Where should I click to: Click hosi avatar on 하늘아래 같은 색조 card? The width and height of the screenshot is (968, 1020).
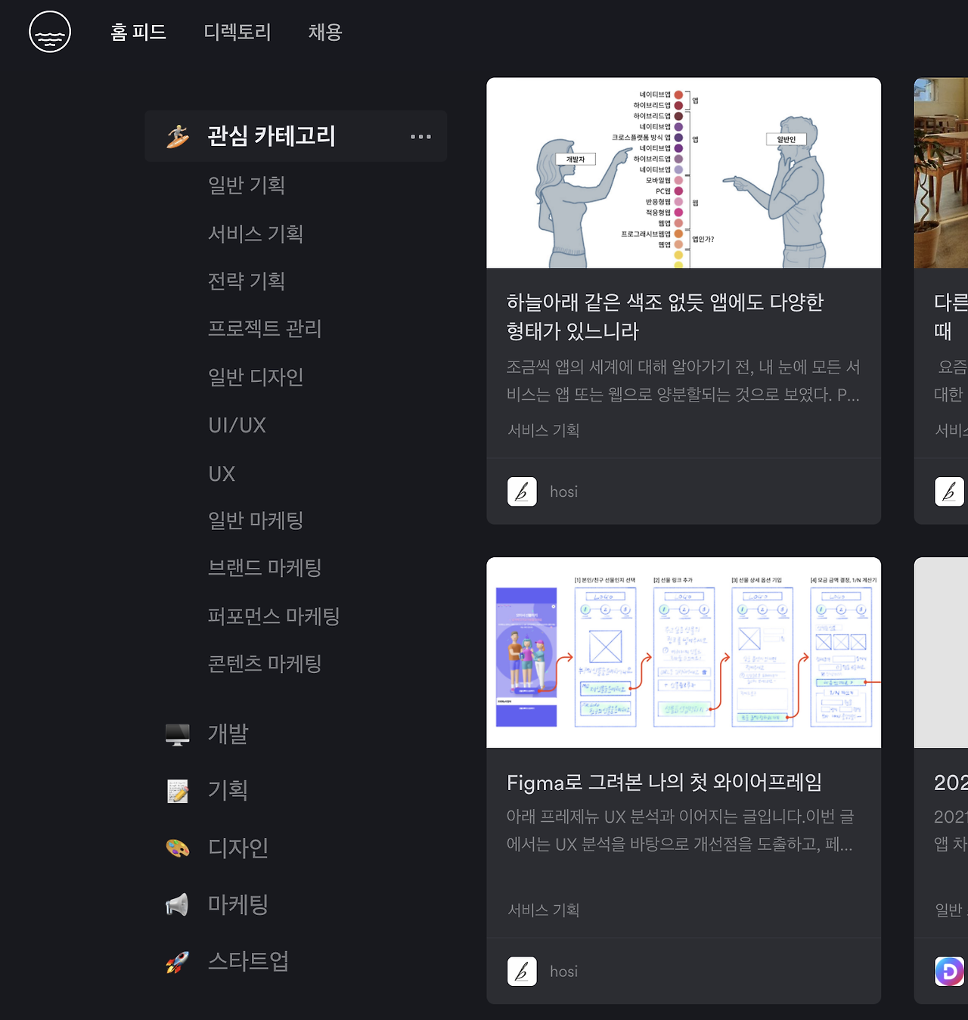(x=522, y=491)
